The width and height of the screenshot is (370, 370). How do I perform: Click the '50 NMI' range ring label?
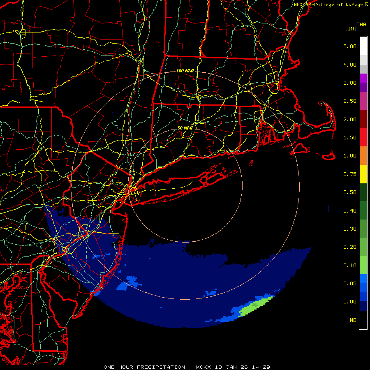[185, 128]
